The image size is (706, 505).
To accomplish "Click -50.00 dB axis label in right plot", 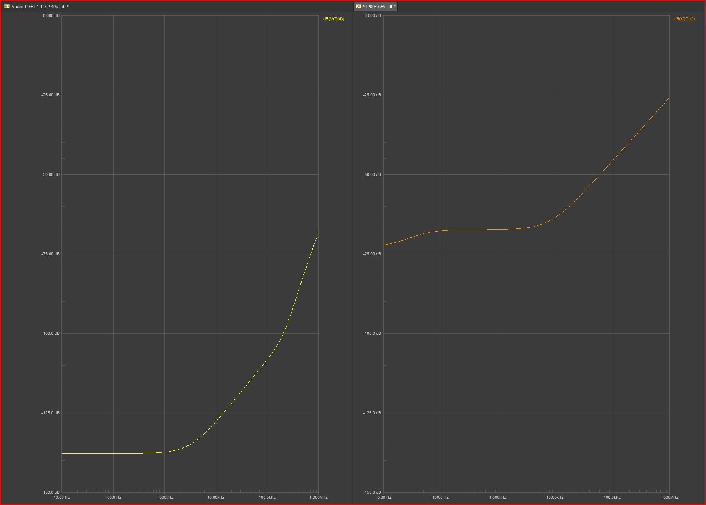I will click(x=372, y=174).
